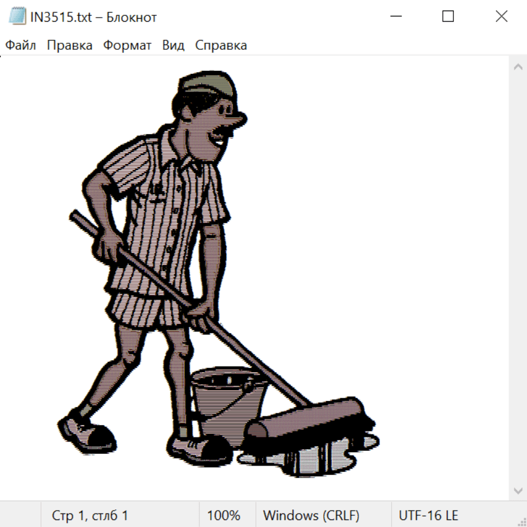Open the Формат menu
The width and height of the screenshot is (527, 527).
click(x=127, y=46)
